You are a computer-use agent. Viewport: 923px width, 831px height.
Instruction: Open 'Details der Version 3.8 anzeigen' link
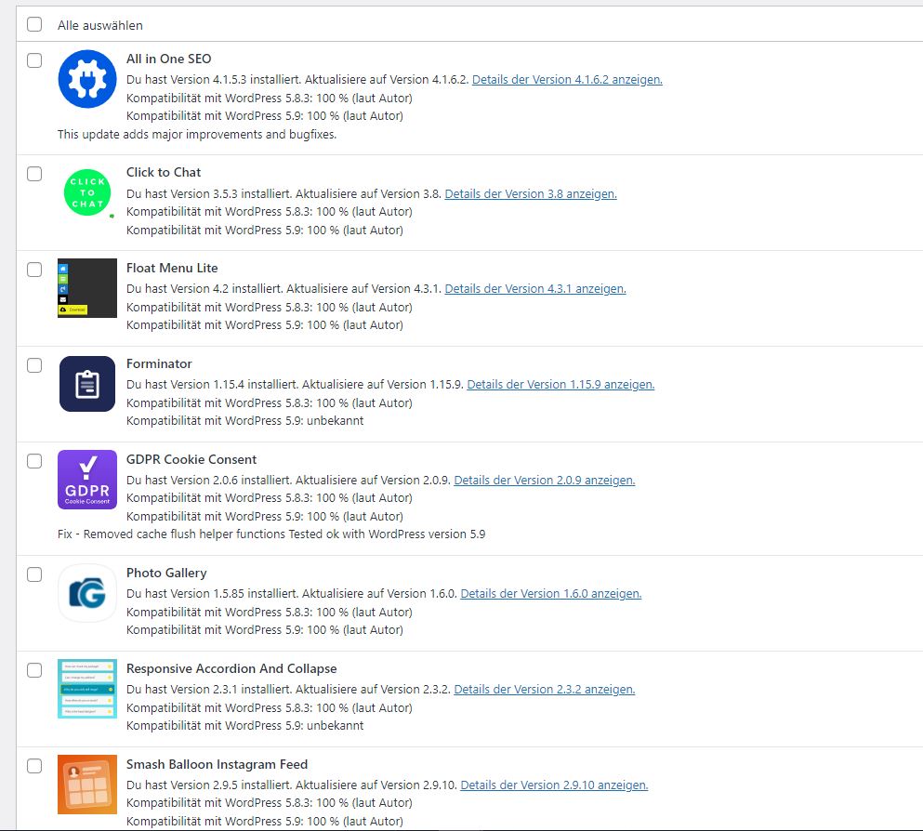[x=531, y=194]
